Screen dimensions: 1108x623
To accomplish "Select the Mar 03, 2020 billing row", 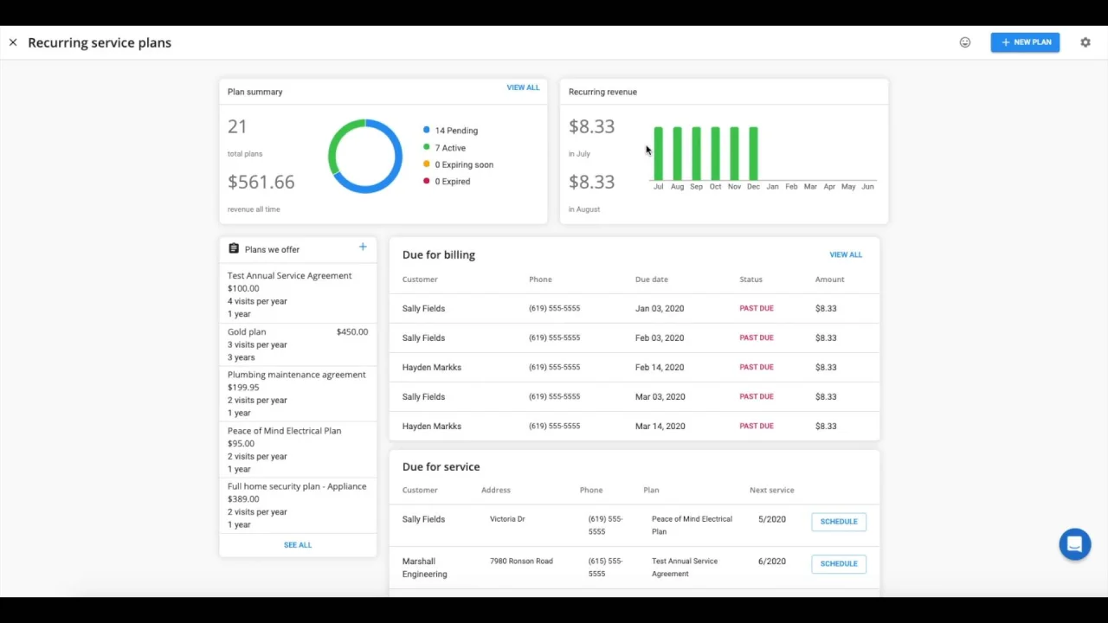I will point(635,396).
